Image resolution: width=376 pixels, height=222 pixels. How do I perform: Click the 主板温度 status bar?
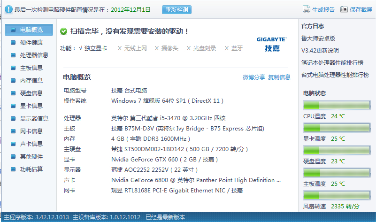click(337, 173)
